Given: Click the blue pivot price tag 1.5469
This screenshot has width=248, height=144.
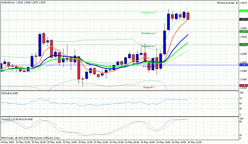Looking at the screenshot, I should tap(244, 65).
